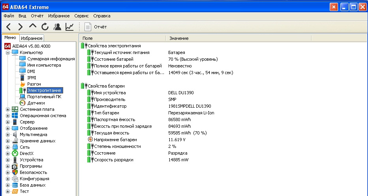
Task: Select Суммарная информация in the tree
Action: (51, 59)
